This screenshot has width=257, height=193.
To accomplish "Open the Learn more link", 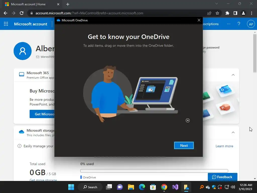I will click(224, 146).
